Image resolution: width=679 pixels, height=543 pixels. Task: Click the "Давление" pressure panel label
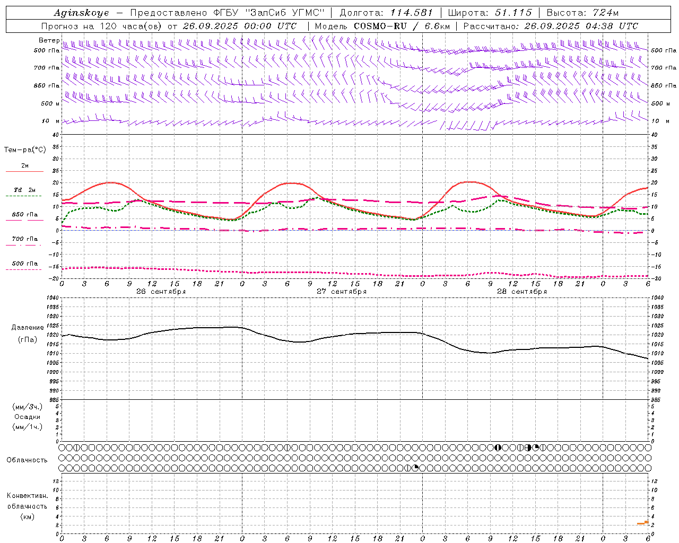28,328
